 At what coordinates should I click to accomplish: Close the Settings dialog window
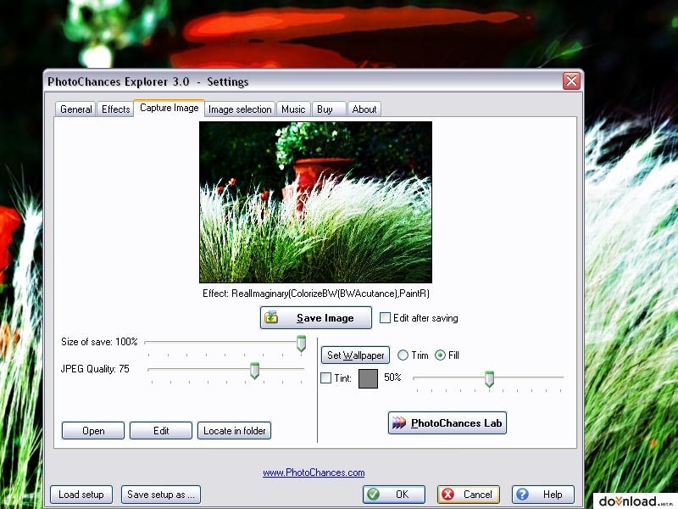571,81
